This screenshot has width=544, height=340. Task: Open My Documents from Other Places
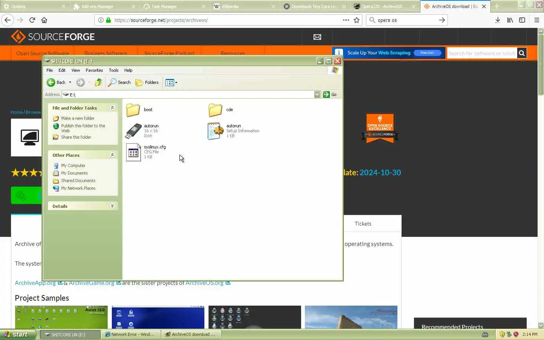[x=74, y=173]
